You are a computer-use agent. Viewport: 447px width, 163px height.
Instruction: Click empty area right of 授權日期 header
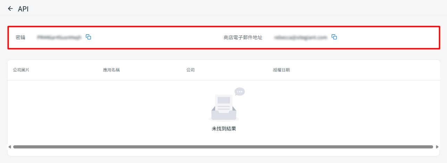pos(364,70)
